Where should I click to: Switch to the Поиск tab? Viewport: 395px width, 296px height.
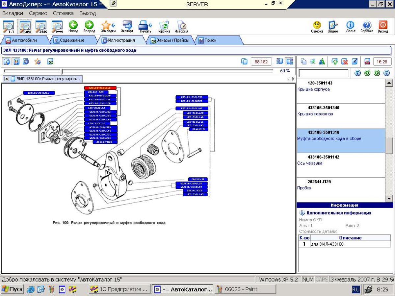tap(218, 40)
